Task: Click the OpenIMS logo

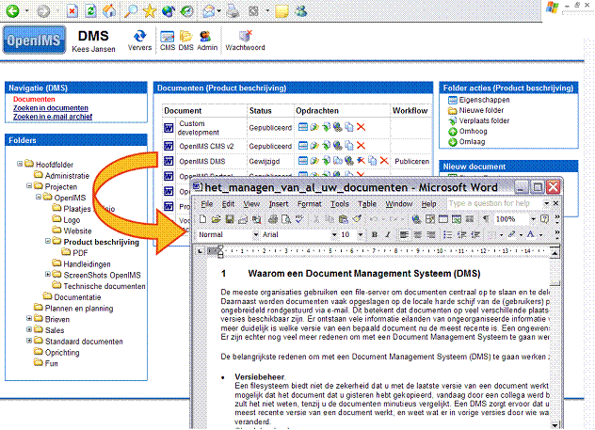Action: point(34,40)
